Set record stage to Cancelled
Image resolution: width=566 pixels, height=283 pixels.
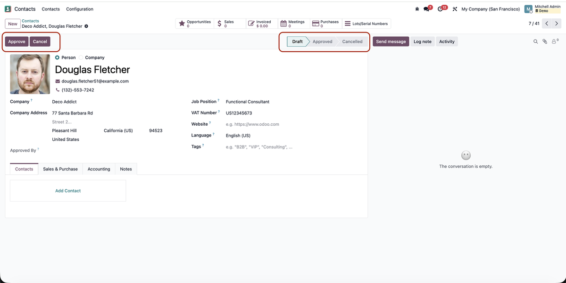352,41
